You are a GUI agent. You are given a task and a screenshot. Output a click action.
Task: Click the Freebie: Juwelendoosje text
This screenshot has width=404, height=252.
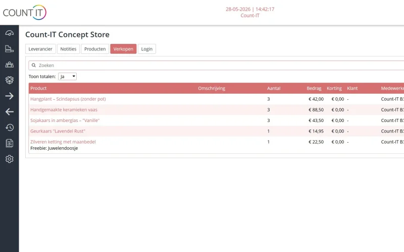click(54, 148)
